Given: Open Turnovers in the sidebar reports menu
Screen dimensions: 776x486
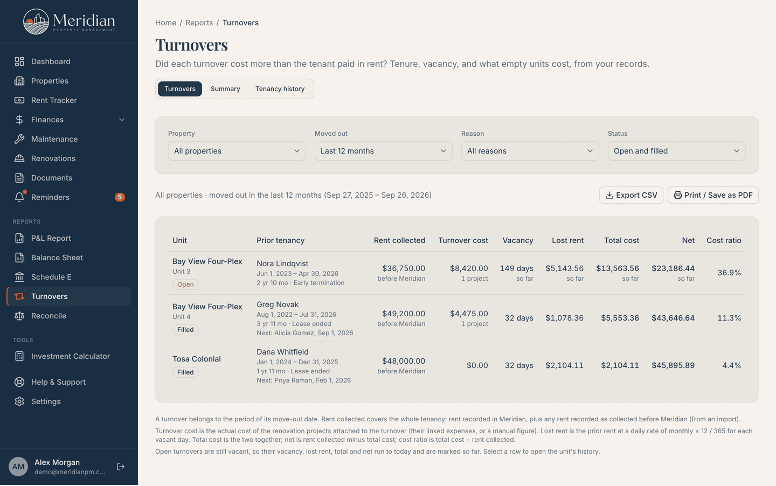Looking at the screenshot, I should [69, 296].
